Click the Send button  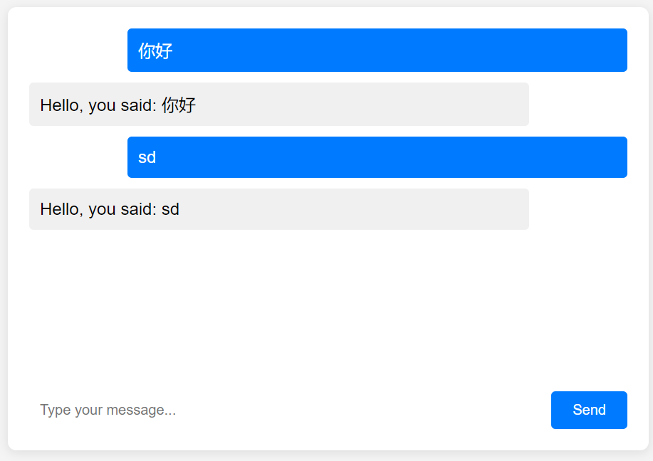[x=589, y=410]
